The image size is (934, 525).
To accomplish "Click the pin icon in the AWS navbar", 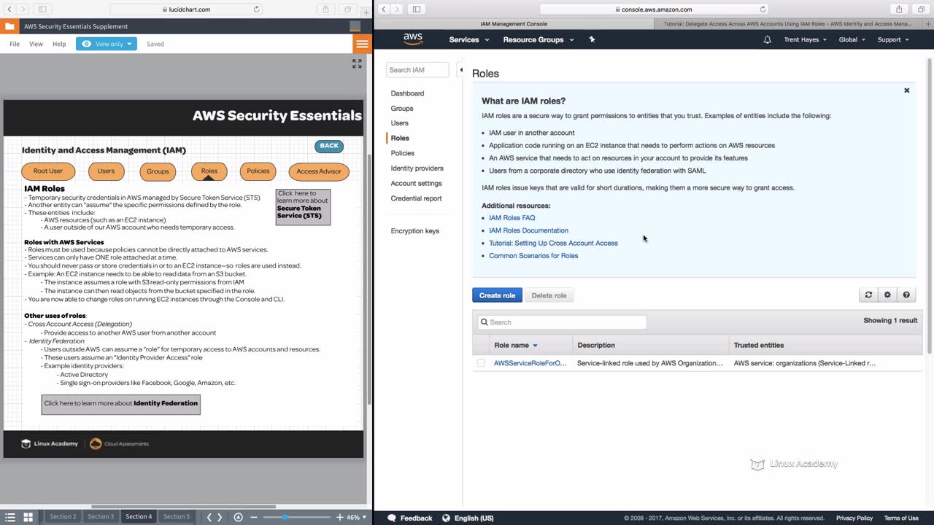I will point(592,39).
